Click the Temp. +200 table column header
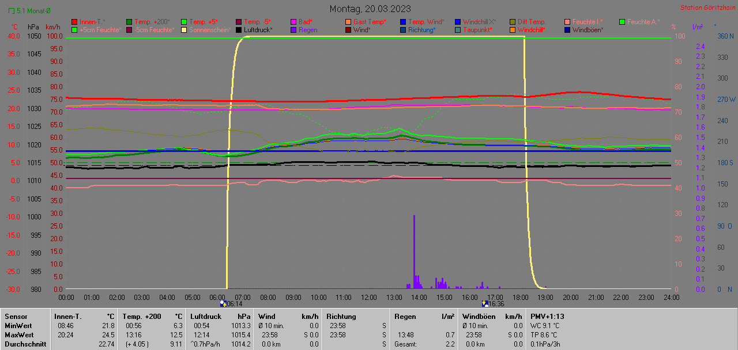The image size is (738, 350). point(142,316)
